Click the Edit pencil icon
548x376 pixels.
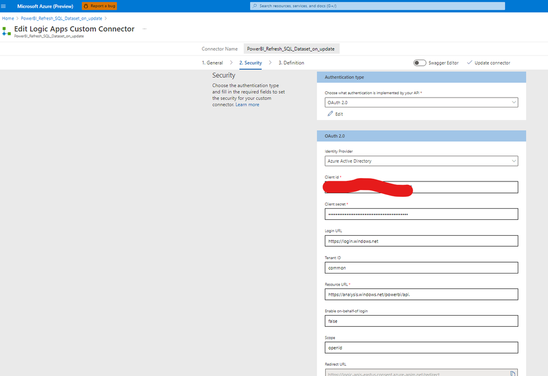(x=330, y=114)
